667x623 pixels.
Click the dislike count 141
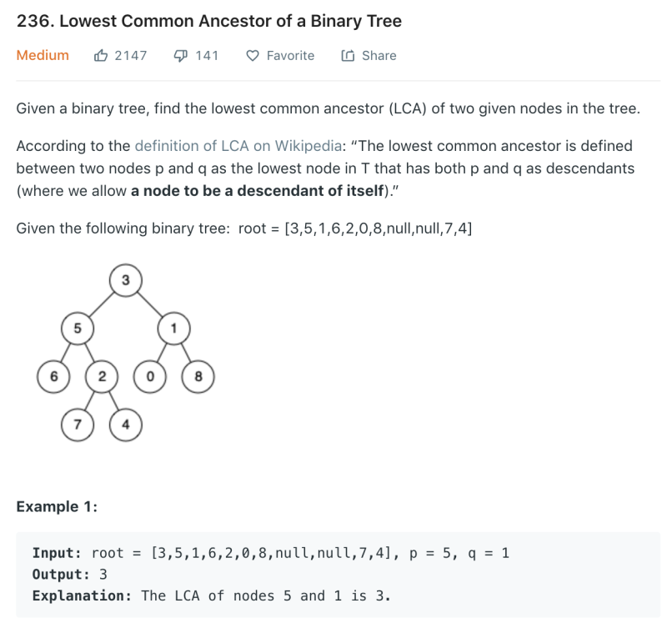coord(207,56)
